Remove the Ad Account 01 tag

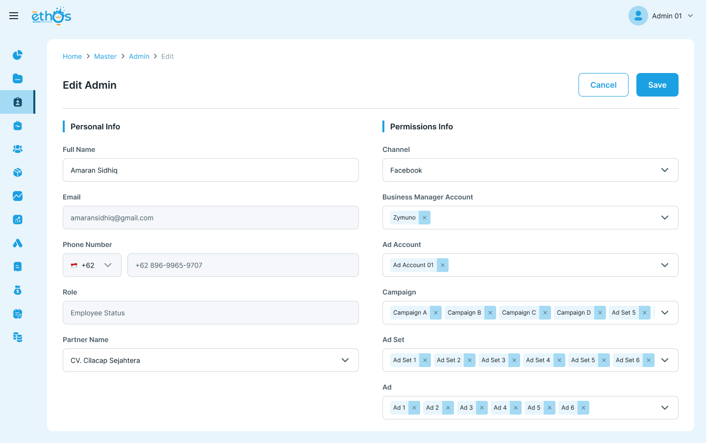click(x=443, y=265)
